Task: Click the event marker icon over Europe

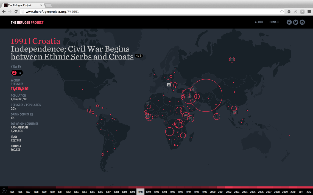Action: coord(168,85)
